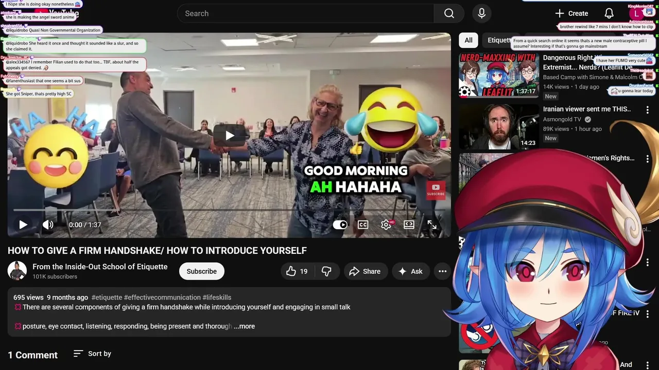
Task: Open more actions three-dot menu under video
Action: click(x=442, y=271)
